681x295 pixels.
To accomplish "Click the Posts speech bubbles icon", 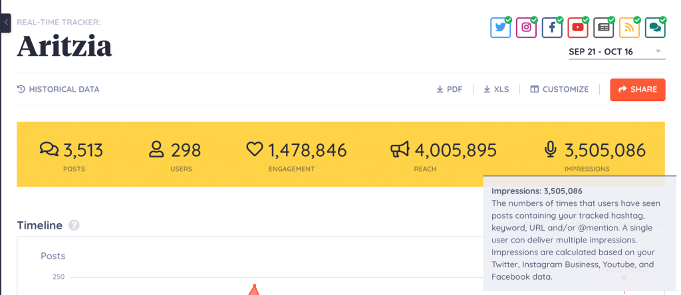I will pos(49,149).
